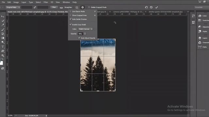Switch to the dmitry-gamm document tab
Image resolution: width=209 pixels, height=117 pixels.
(x=166, y=12)
